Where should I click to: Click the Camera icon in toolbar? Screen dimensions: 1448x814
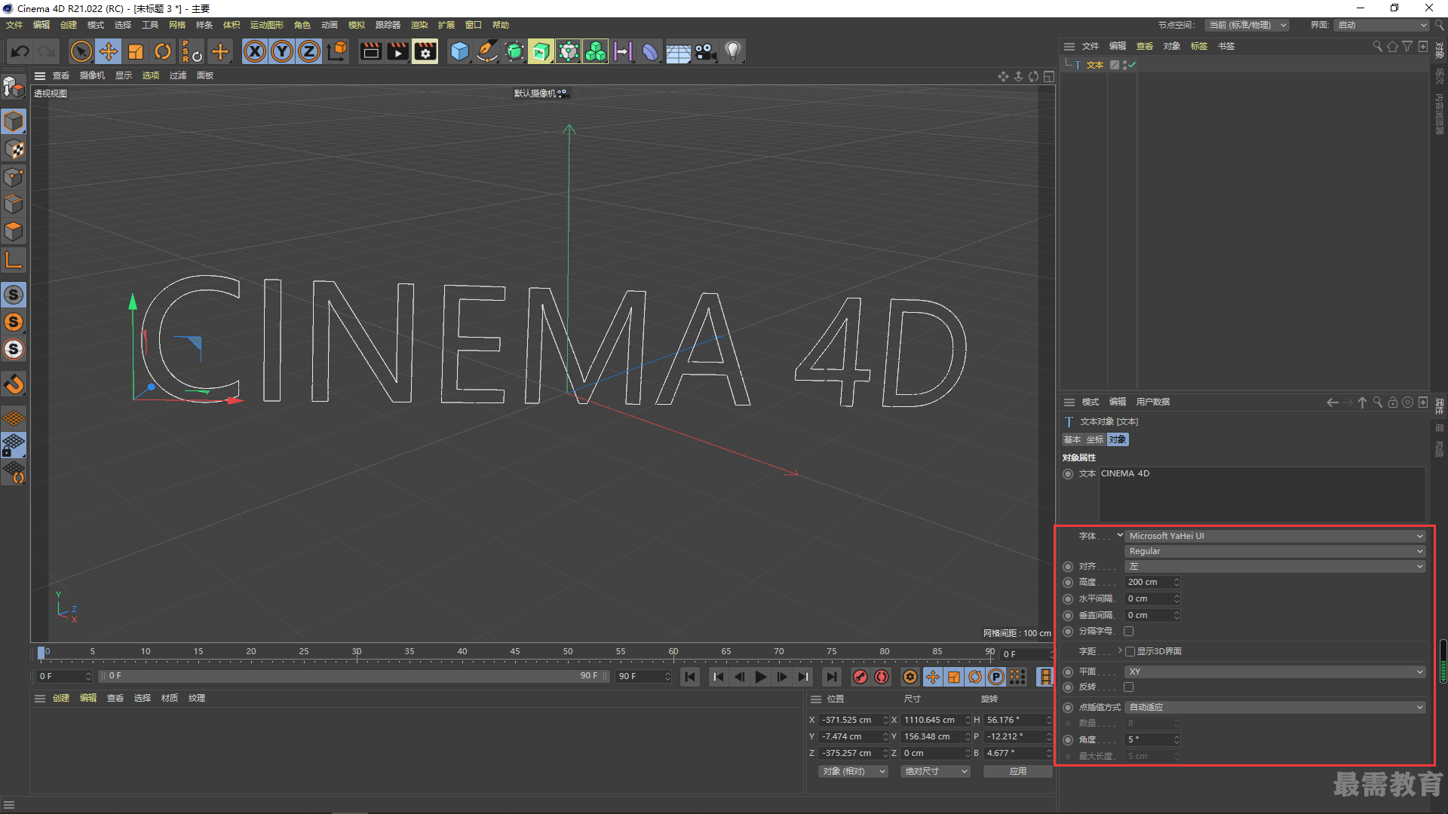coord(705,51)
